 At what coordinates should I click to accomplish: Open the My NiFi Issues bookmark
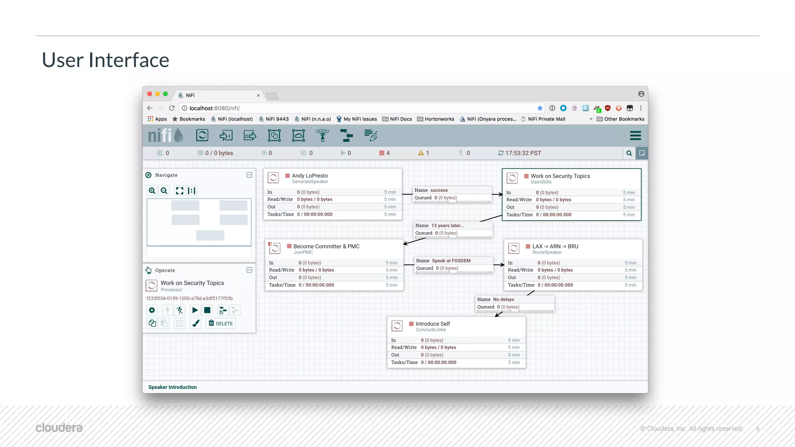tap(357, 119)
